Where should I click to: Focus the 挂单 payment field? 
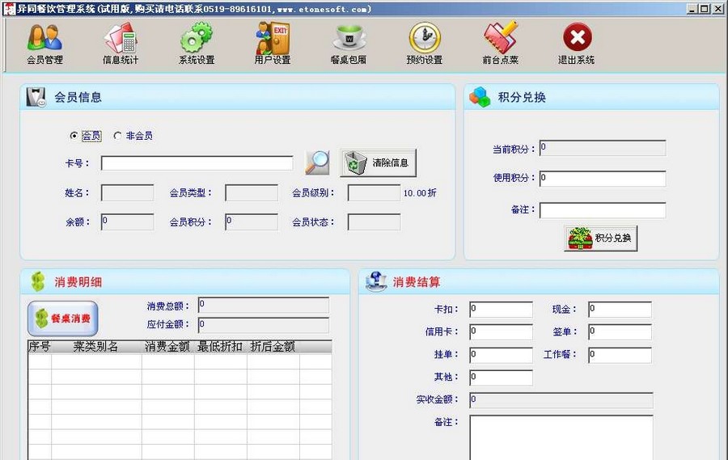point(501,355)
